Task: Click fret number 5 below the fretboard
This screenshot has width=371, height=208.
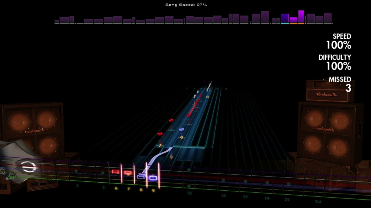Action: coord(103,187)
